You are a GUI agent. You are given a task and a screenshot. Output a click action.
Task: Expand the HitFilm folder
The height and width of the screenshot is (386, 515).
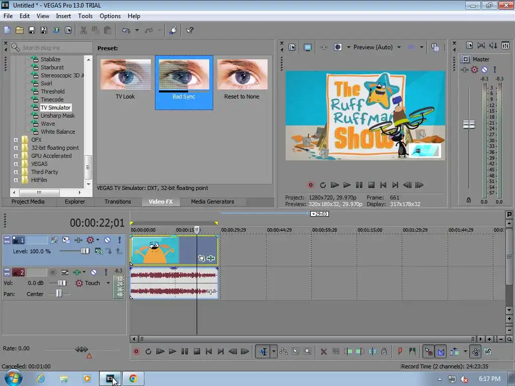16,180
